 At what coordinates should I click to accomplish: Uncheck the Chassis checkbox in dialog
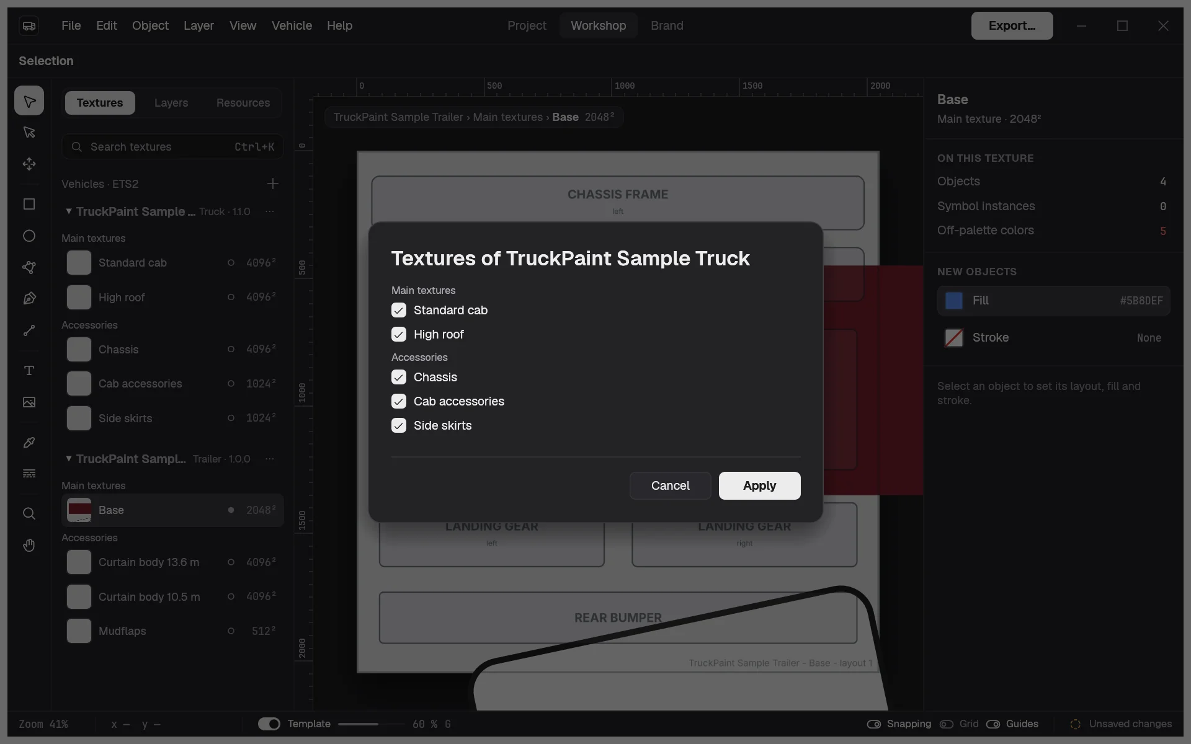tap(399, 377)
